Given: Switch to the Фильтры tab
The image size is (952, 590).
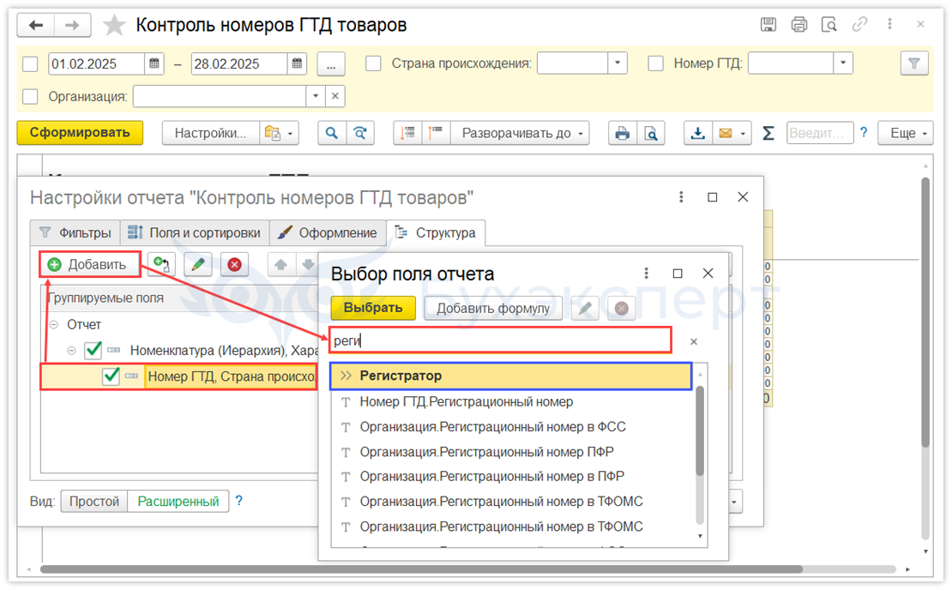Looking at the screenshot, I should click(x=75, y=232).
